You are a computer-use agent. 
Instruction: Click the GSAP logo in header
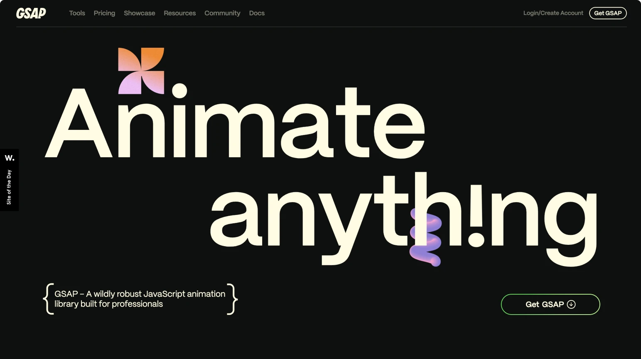click(31, 13)
